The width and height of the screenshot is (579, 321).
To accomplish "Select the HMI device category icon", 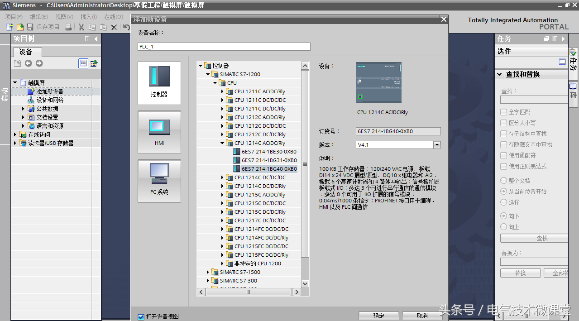I will (159, 132).
